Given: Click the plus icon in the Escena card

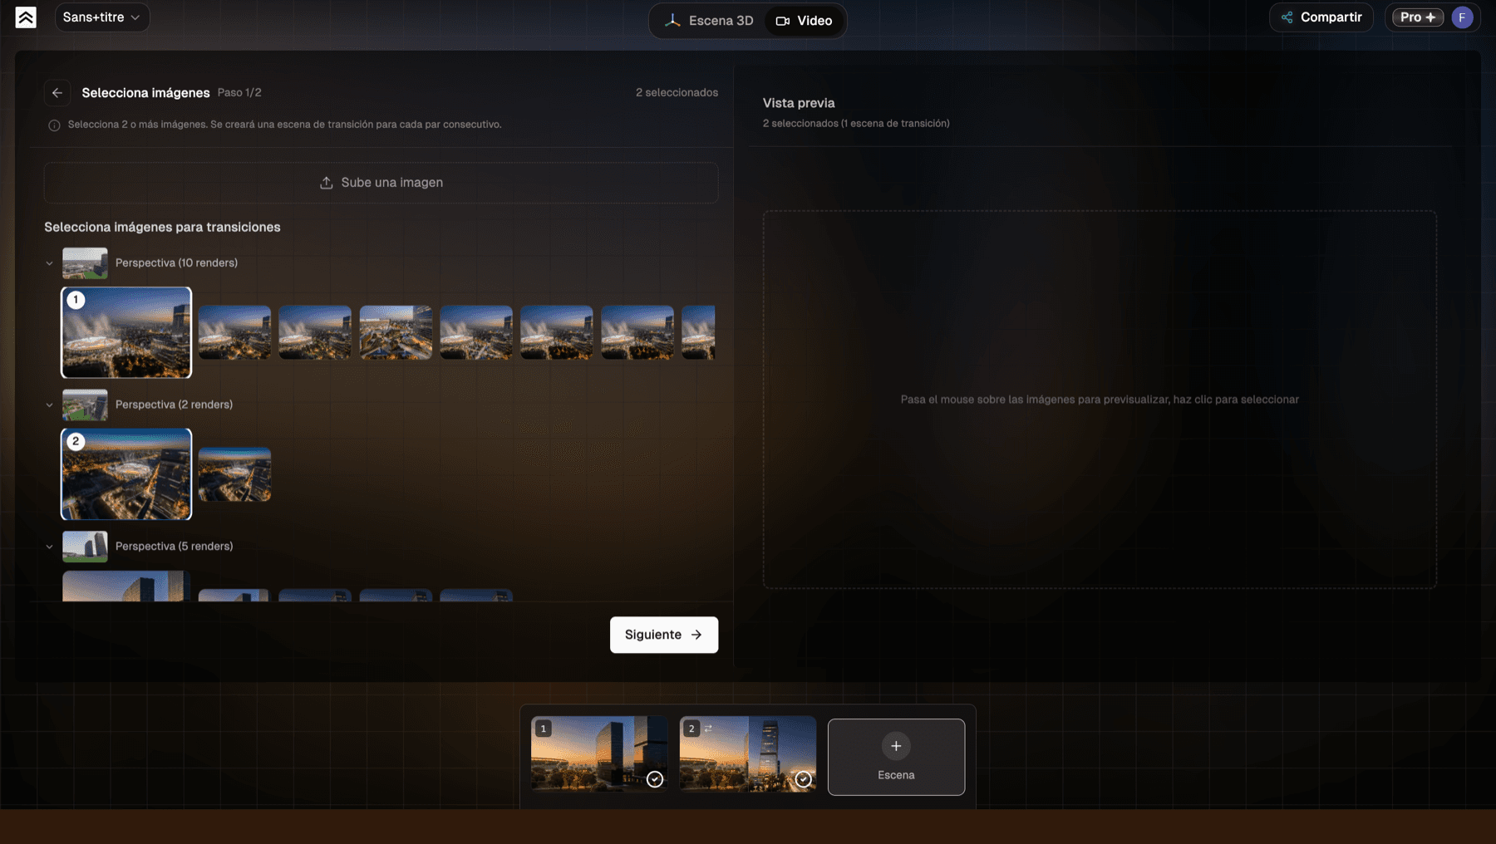Looking at the screenshot, I should pyautogui.click(x=896, y=746).
